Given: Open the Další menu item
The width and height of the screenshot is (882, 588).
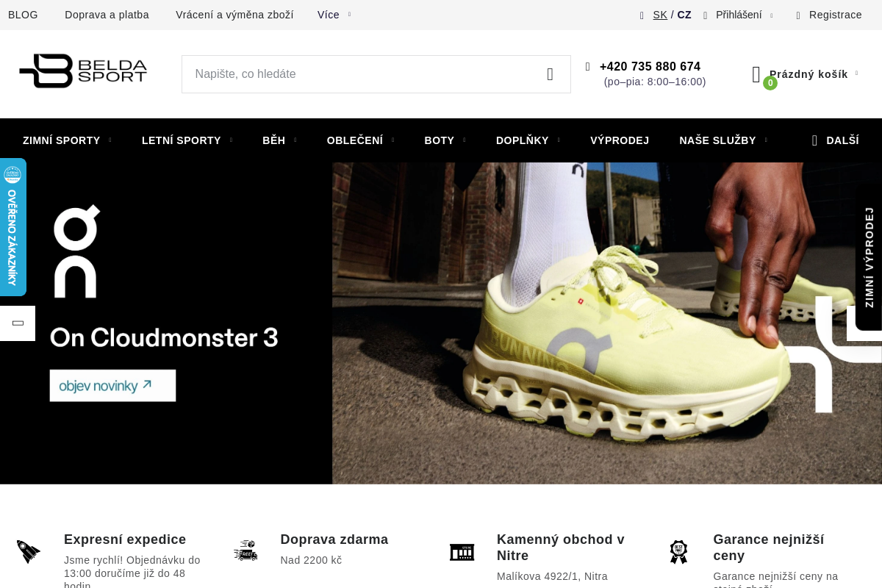Looking at the screenshot, I should point(836,140).
